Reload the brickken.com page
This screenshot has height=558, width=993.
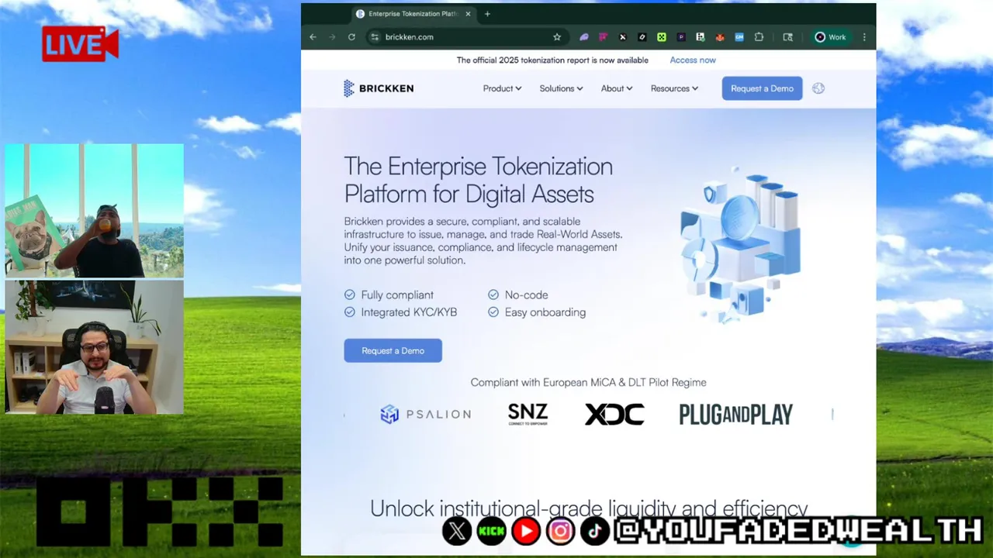click(351, 37)
